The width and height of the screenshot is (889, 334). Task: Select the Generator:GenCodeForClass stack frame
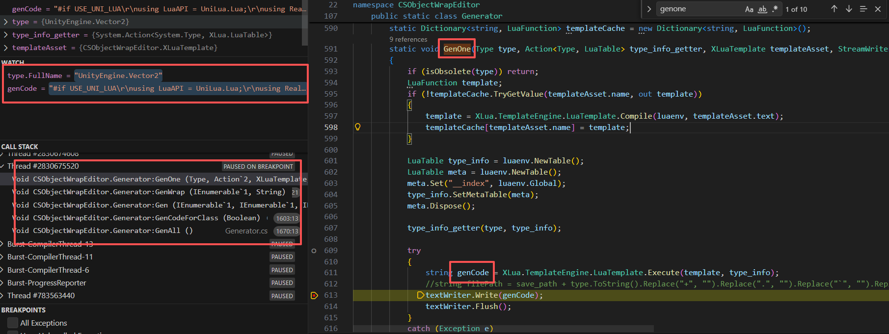(x=154, y=218)
